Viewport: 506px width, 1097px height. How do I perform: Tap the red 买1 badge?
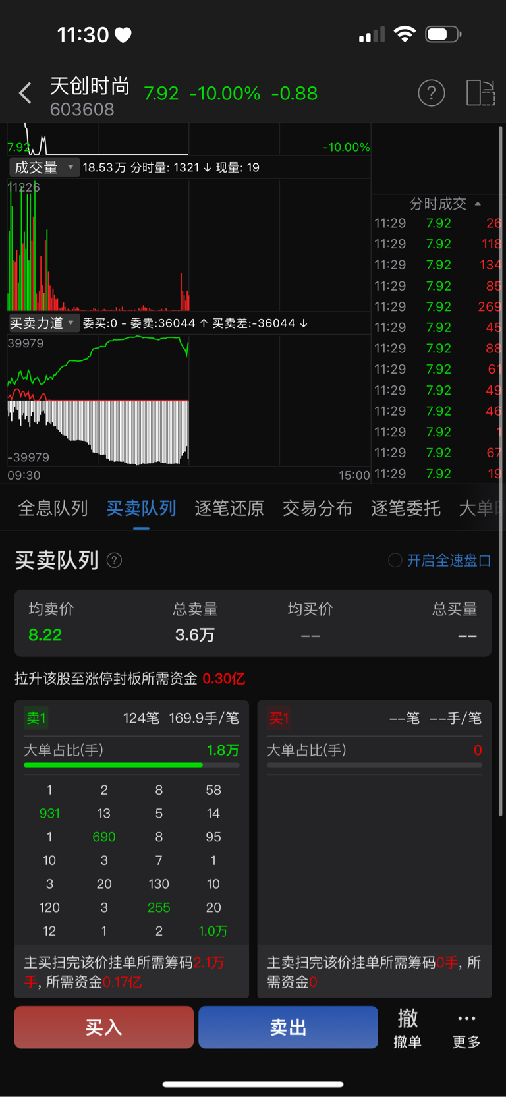click(x=279, y=718)
